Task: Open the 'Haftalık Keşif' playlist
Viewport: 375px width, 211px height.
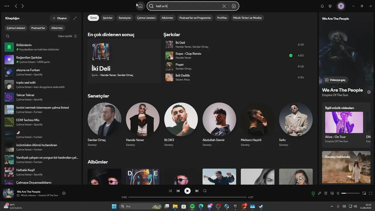Action: tap(41, 172)
